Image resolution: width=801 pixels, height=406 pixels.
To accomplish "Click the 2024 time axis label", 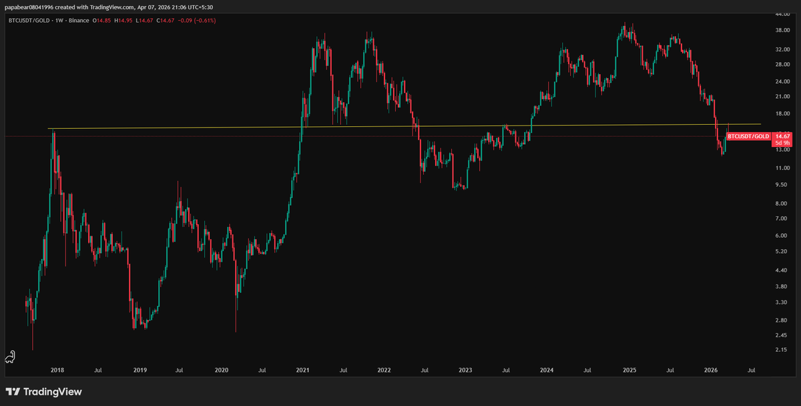I will (x=547, y=369).
